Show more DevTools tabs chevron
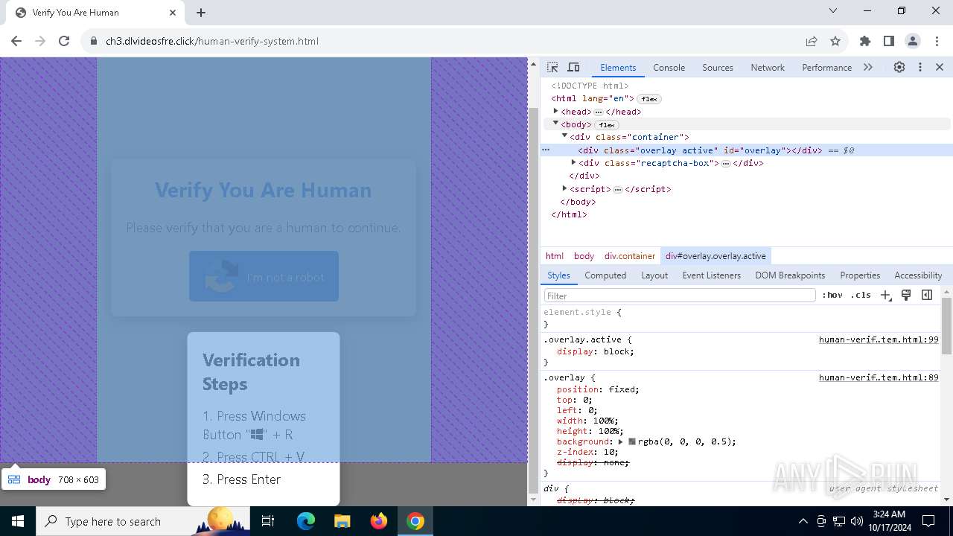The width and height of the screenshot is (953, 536). tap(868, 67)
